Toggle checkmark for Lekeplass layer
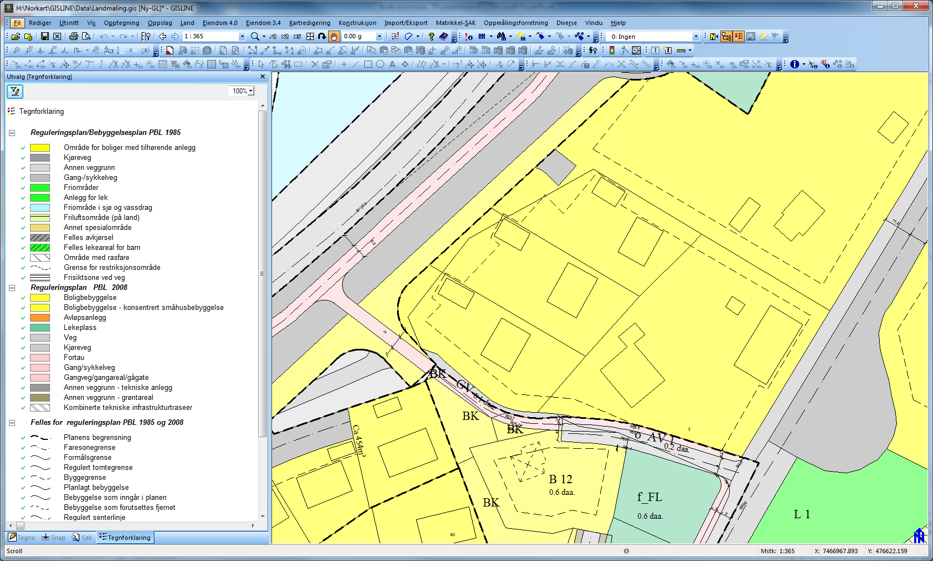This screenshot has width=933, height=561. [23, 328]
